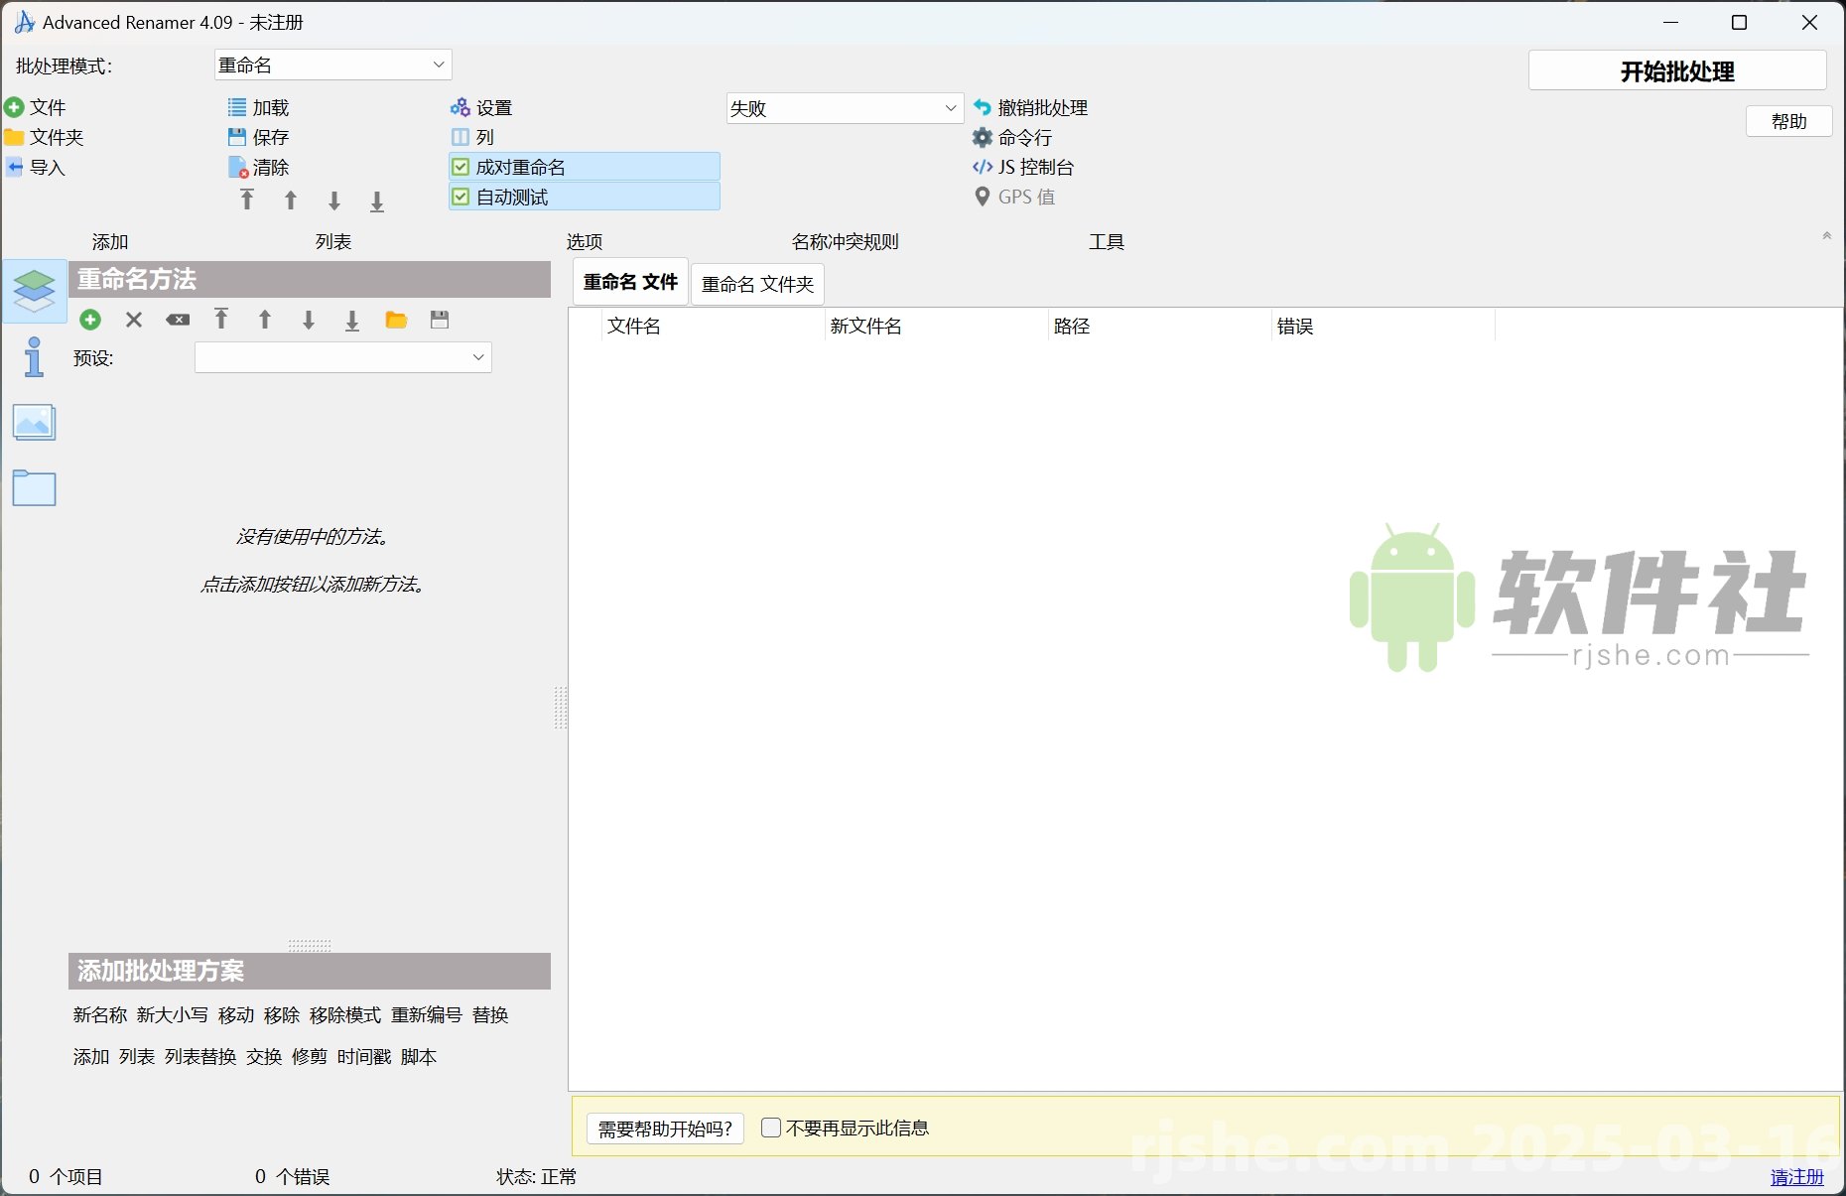Viewport: 1846px width, 1196px height.
Task: Click the GPS 值 tool icon
Action: pos(981,197)
